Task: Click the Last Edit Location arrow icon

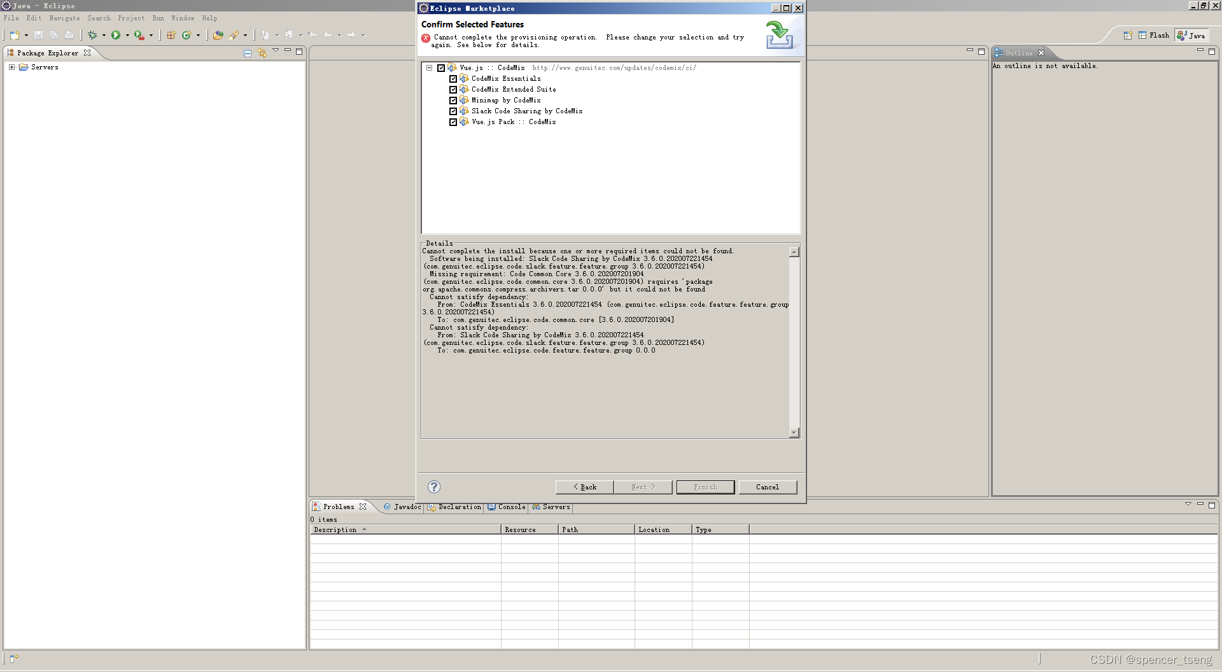Action: 313,35
